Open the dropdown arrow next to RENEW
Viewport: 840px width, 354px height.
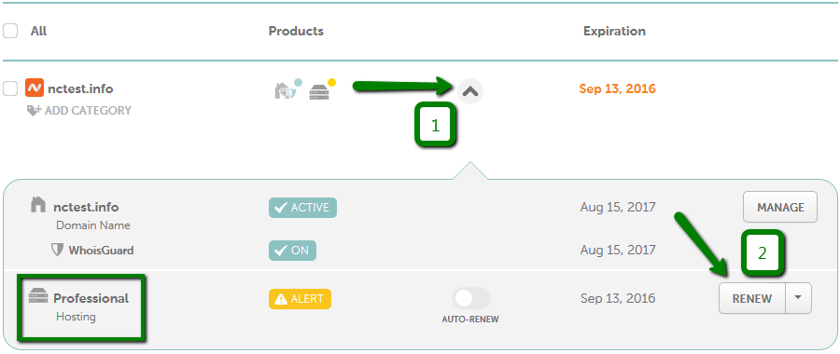798,298
